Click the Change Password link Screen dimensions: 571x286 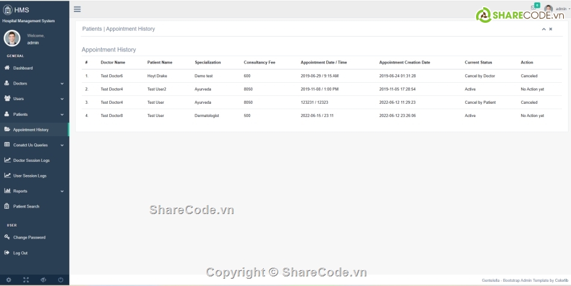pyautogui.click(x=29, y=237)
